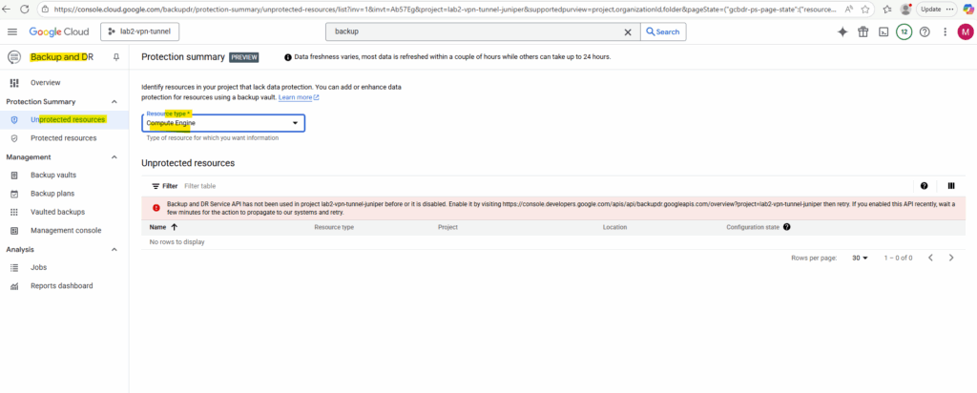The height and width of the screenshot is (393, 977).
Task: Click the free trial gift icon
Action: 863,31
